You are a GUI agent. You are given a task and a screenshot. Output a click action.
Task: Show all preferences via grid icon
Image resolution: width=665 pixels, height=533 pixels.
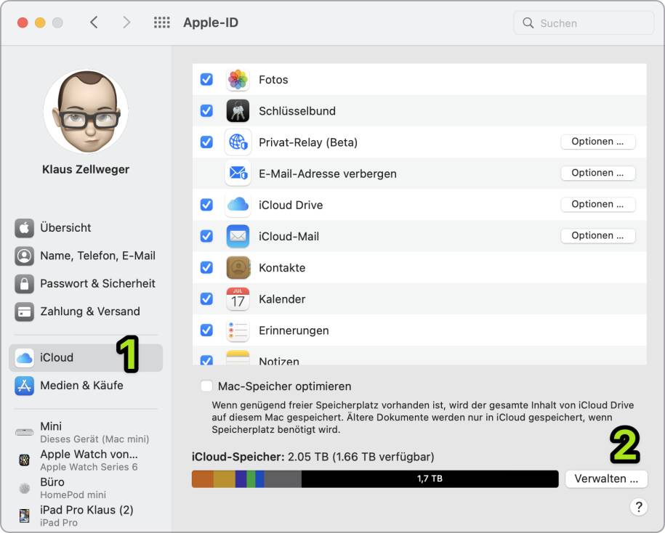tap(161, 23)
